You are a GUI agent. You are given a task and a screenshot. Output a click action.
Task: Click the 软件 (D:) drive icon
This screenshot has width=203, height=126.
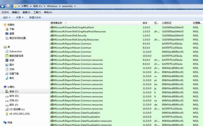click(x=7, y=96)
